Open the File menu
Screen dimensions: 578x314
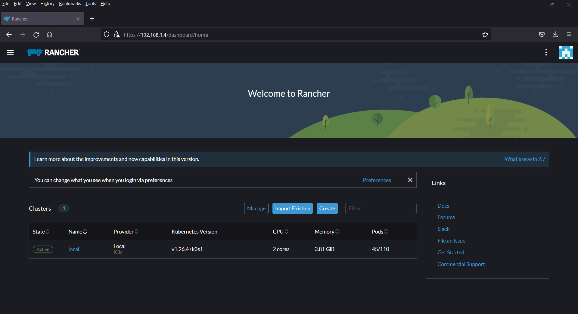point(6,4)
